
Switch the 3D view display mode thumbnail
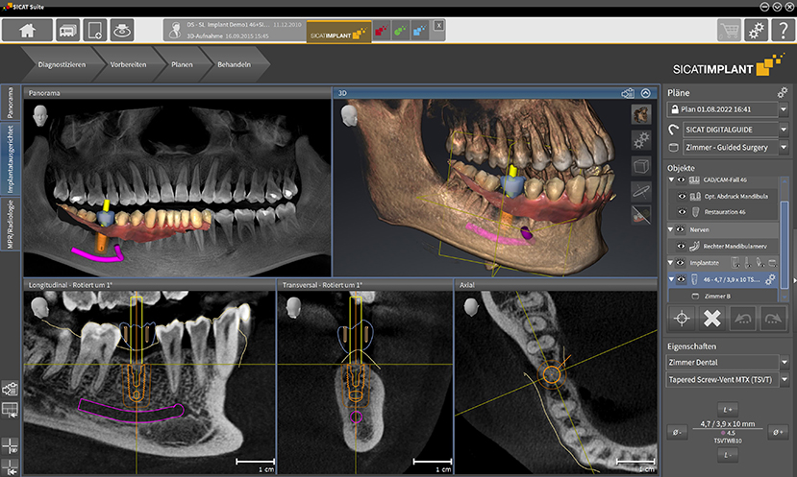pyautogui.click(x=641, y=114)
